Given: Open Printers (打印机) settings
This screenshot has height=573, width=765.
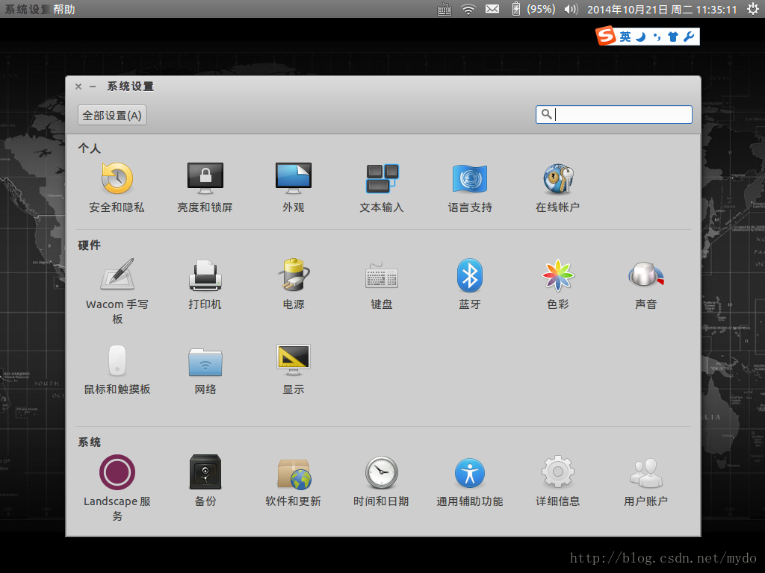Looking at the screenshot, I should click(x=205, y=284).
